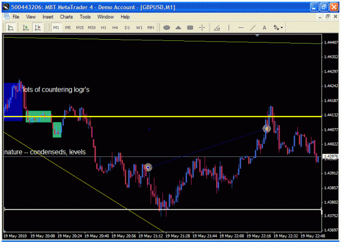
Task: Click the 'lots of countering logr's' text label
Action: (56, 89)
